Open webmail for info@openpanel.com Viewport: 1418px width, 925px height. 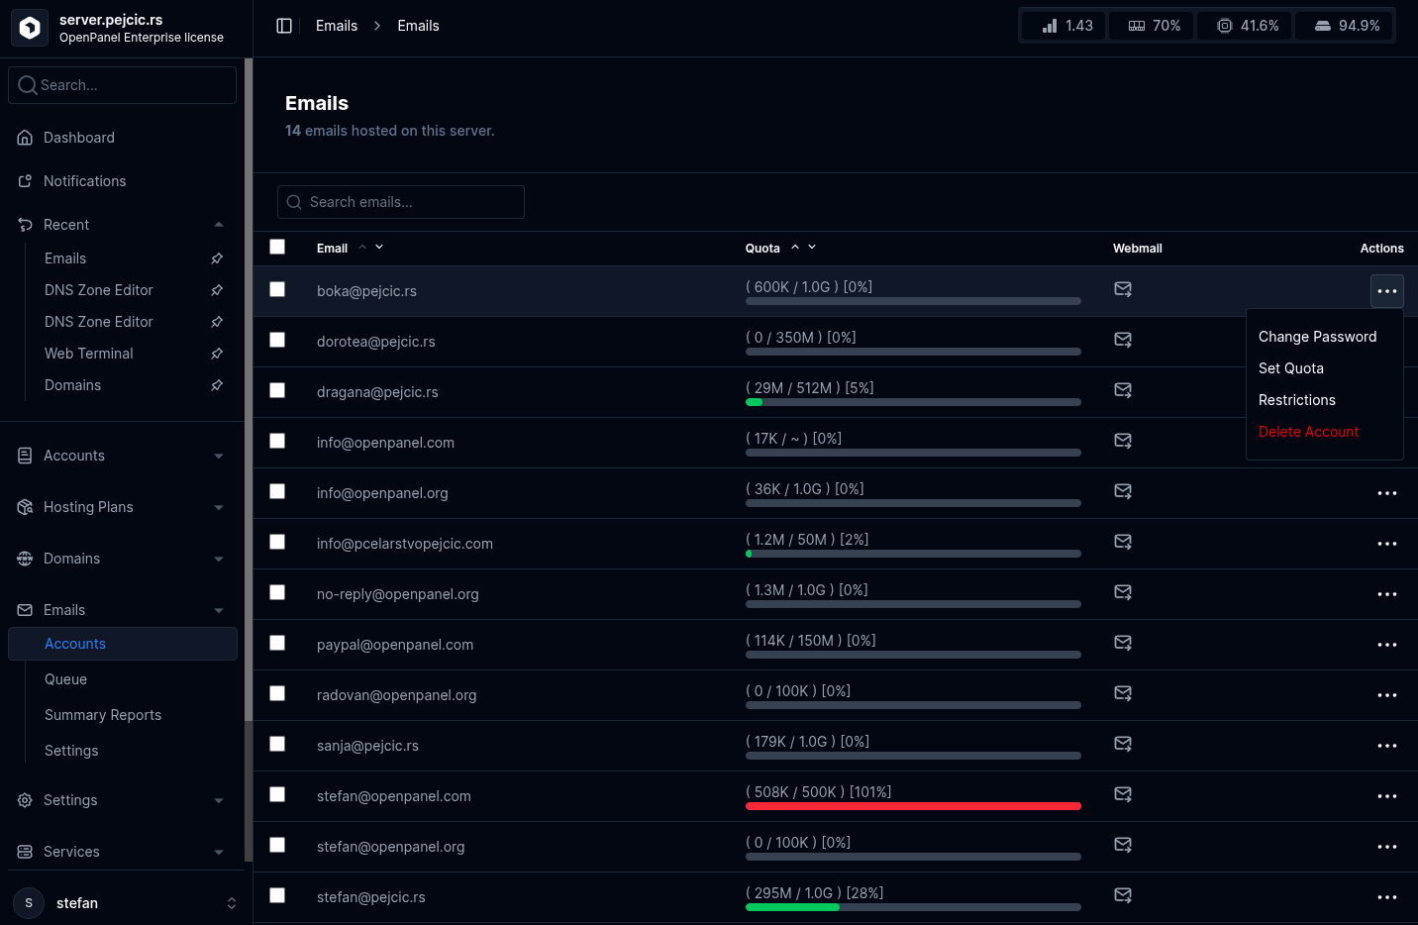1123,441
